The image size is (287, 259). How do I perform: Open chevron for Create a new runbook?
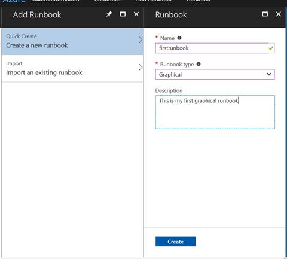(x=141, y=40)
